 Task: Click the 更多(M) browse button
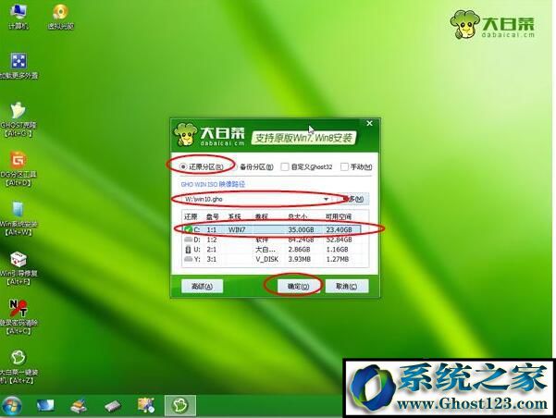(353, 199)
